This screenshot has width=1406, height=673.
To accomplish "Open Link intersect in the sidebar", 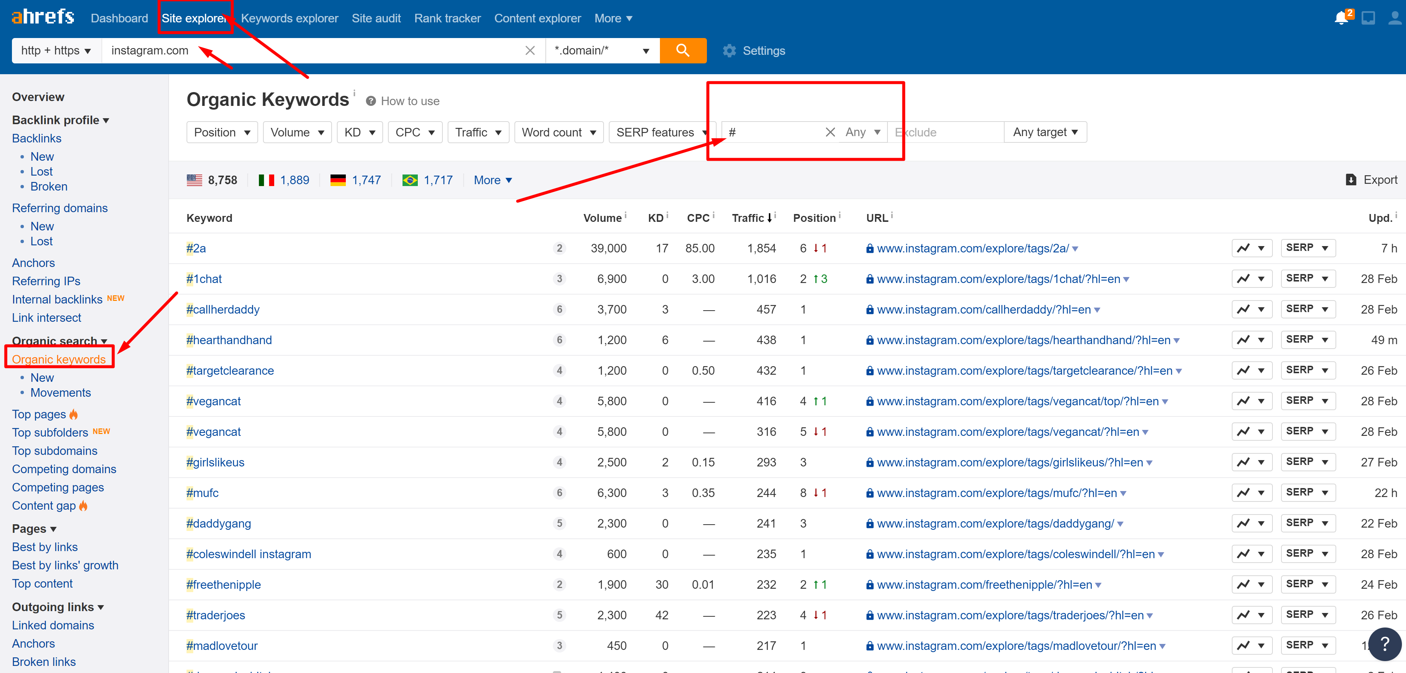I will point(46,317).
